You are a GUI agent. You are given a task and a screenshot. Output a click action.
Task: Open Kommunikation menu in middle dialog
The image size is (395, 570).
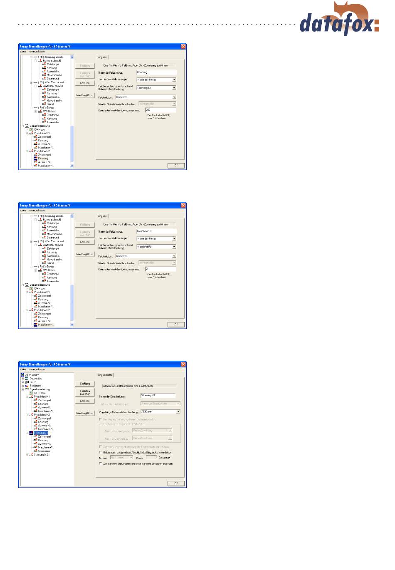(x=37, y=211)
